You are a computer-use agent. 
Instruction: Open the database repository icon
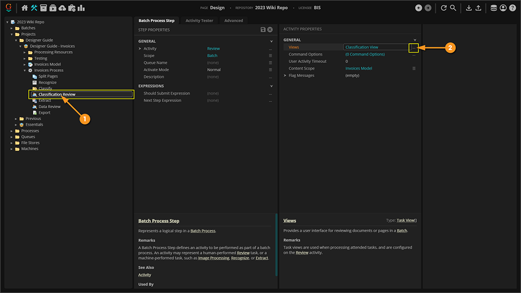tap(493, 8)
